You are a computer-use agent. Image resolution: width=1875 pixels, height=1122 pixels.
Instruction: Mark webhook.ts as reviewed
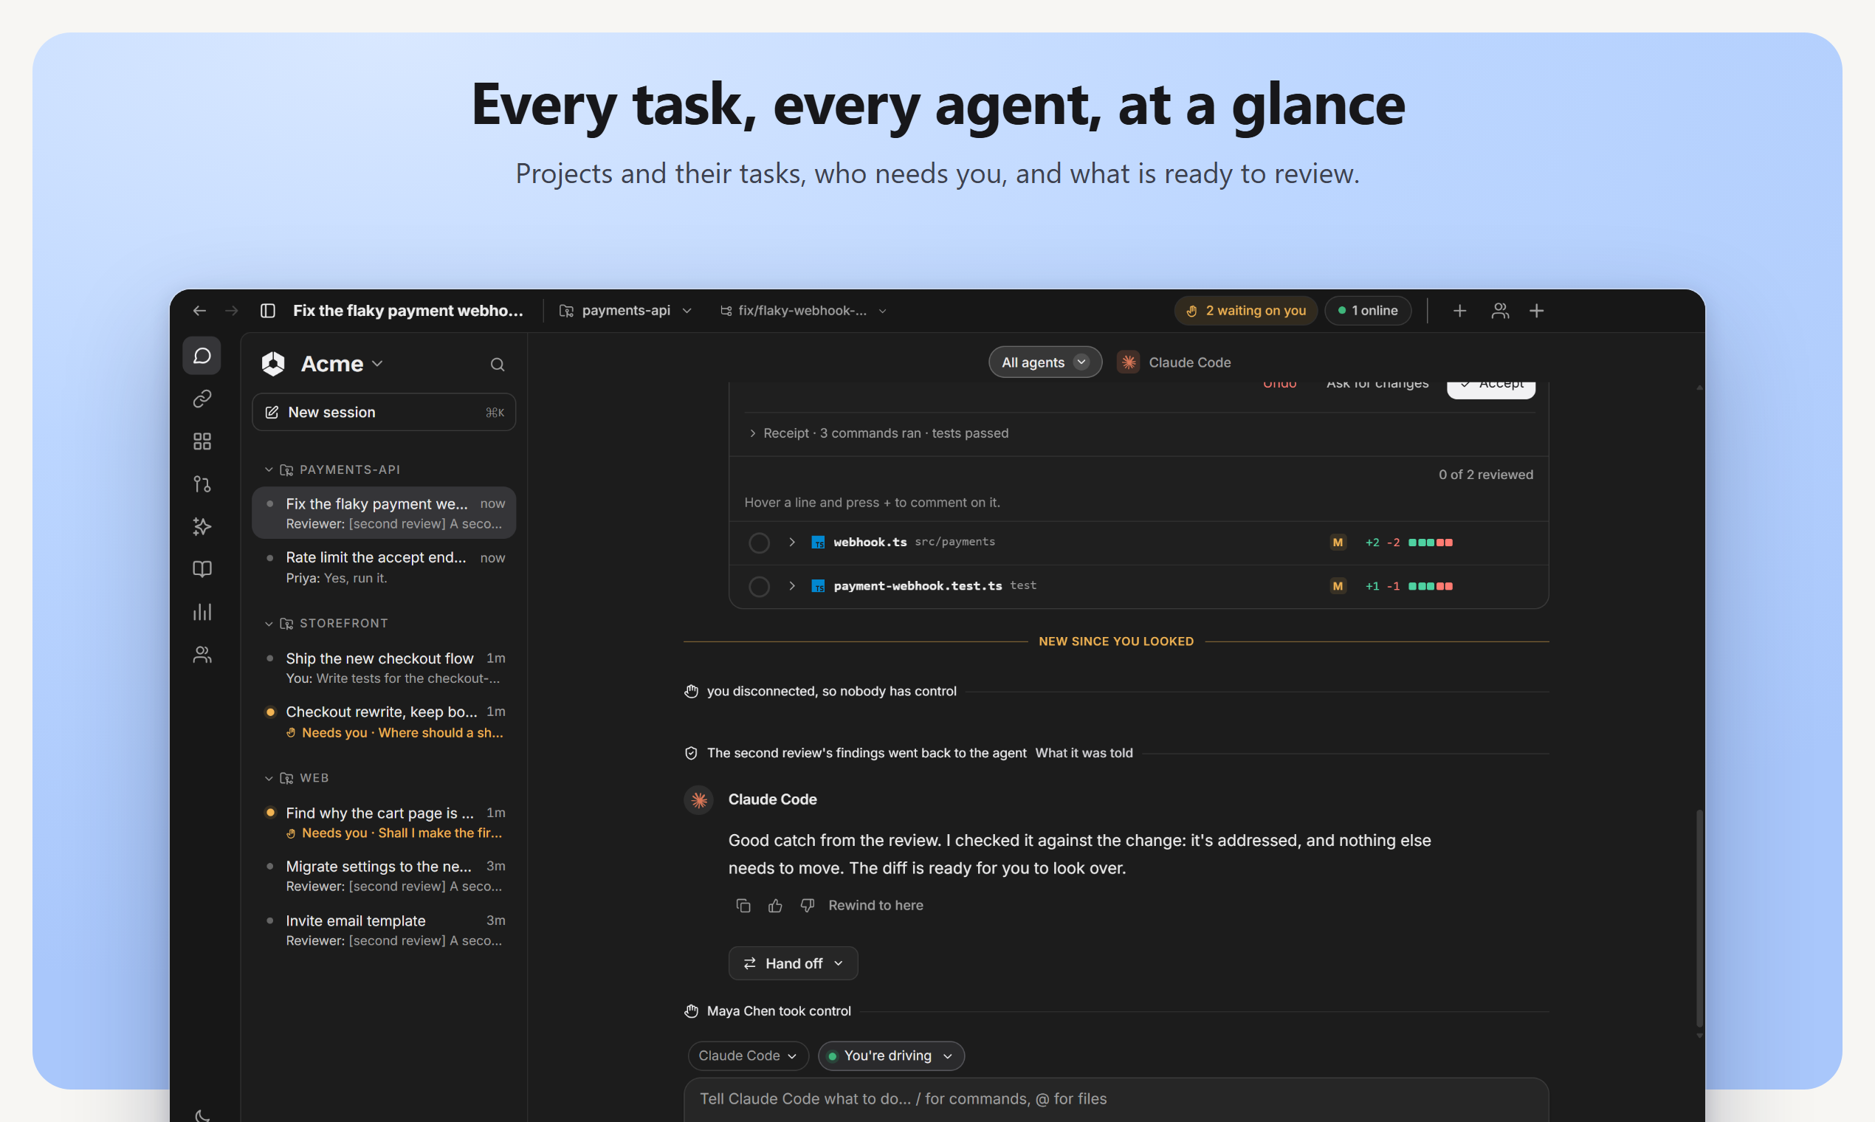pos(759,543)
